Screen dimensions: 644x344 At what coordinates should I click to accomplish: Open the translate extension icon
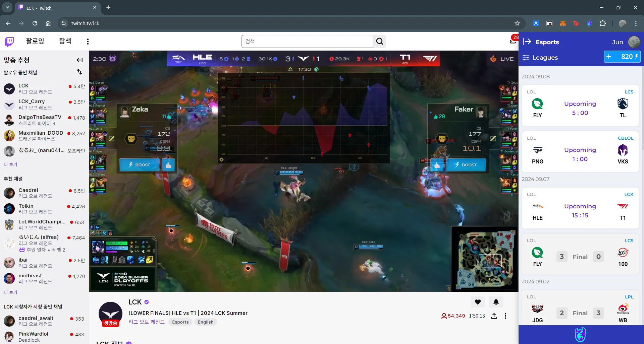point(536,23)
